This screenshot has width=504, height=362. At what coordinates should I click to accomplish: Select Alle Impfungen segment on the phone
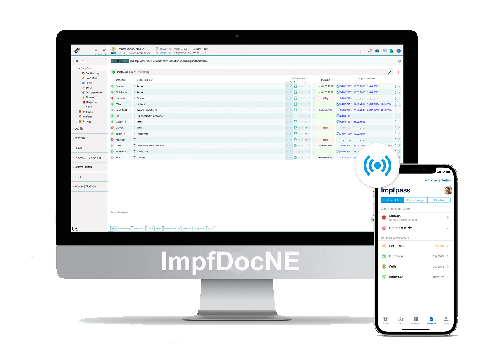(x=416, y=200)
